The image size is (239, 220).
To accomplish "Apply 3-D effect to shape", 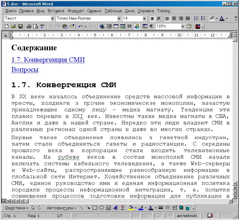I will click(188, 208).
